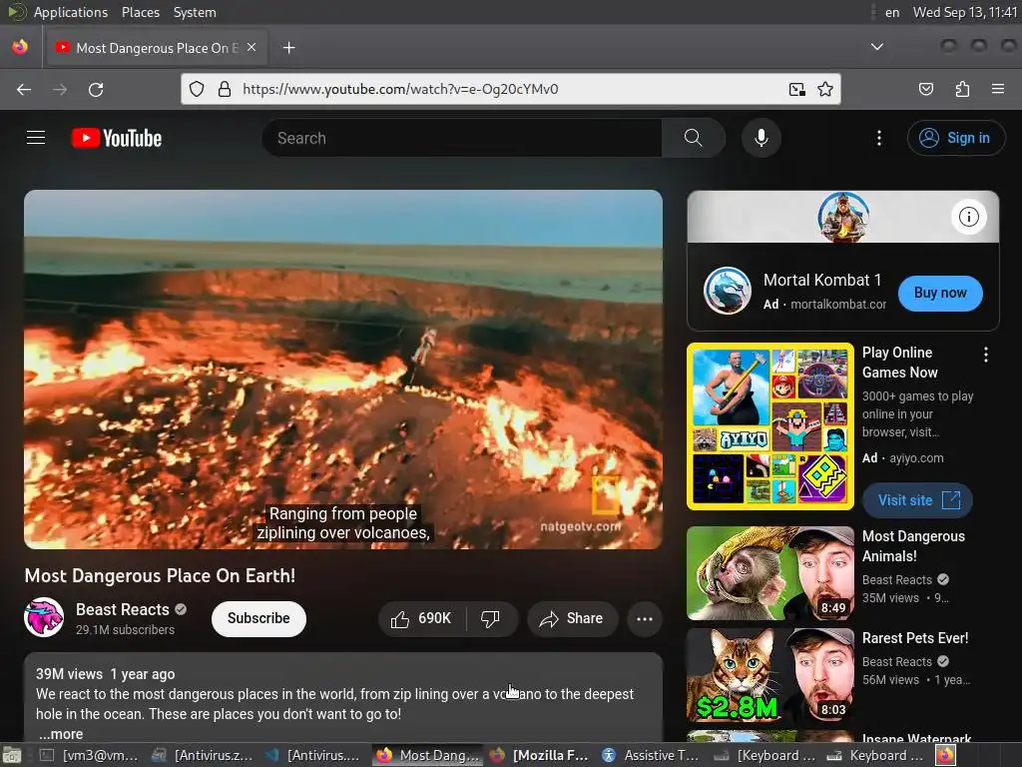
Task: Click Mortal Kombat advertiser logo
Action: (728, 291)
